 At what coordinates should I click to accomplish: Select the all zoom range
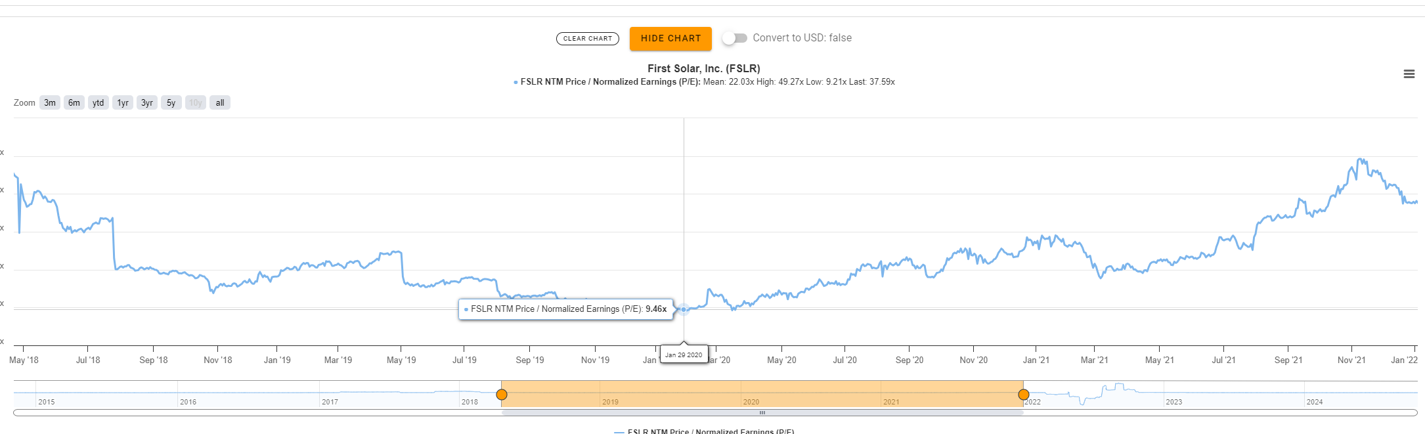[220, 102]
